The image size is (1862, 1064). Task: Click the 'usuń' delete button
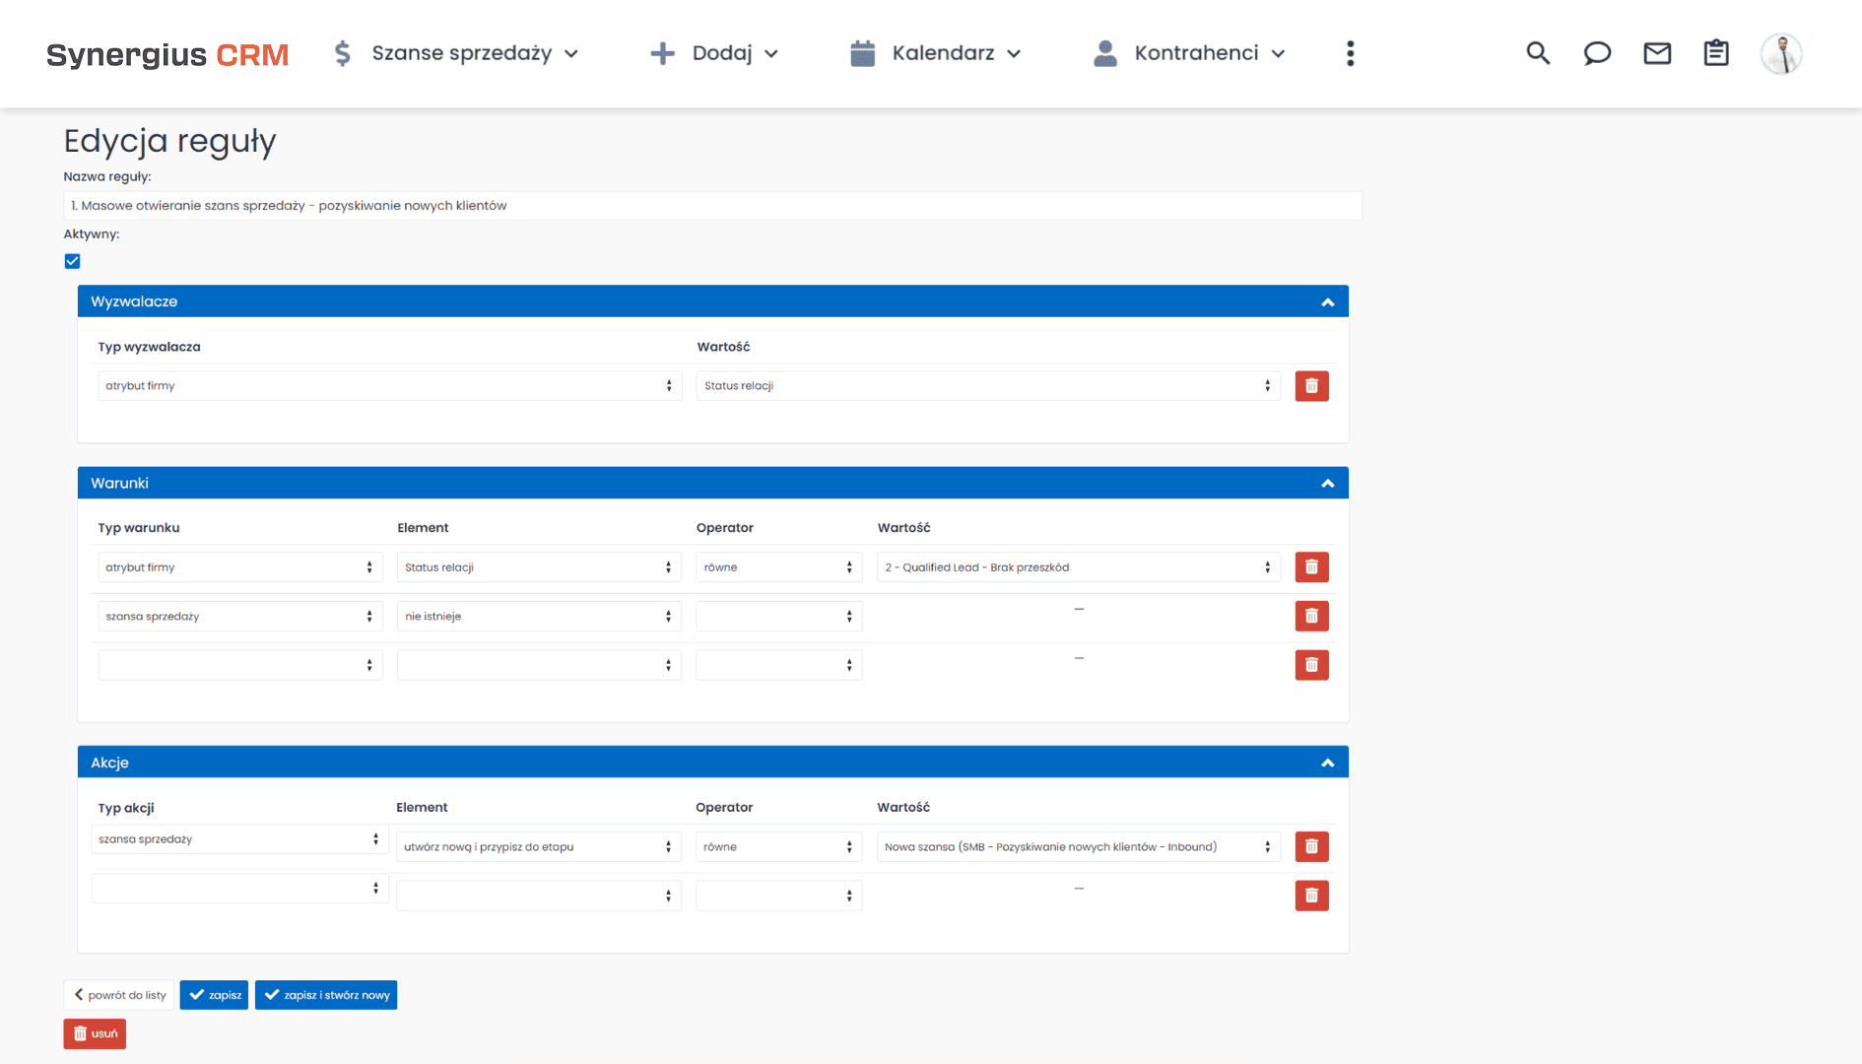[94, 1033]
